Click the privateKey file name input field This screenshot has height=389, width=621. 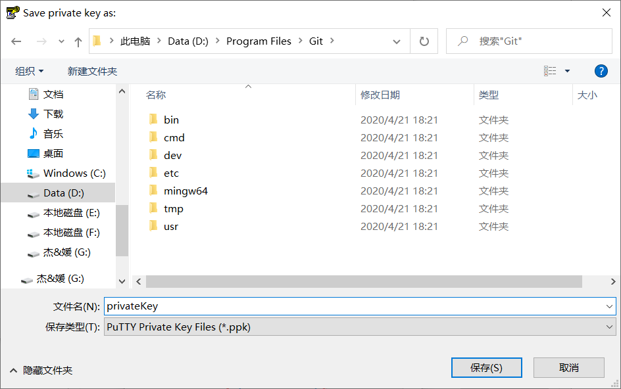tap(263, 306)
